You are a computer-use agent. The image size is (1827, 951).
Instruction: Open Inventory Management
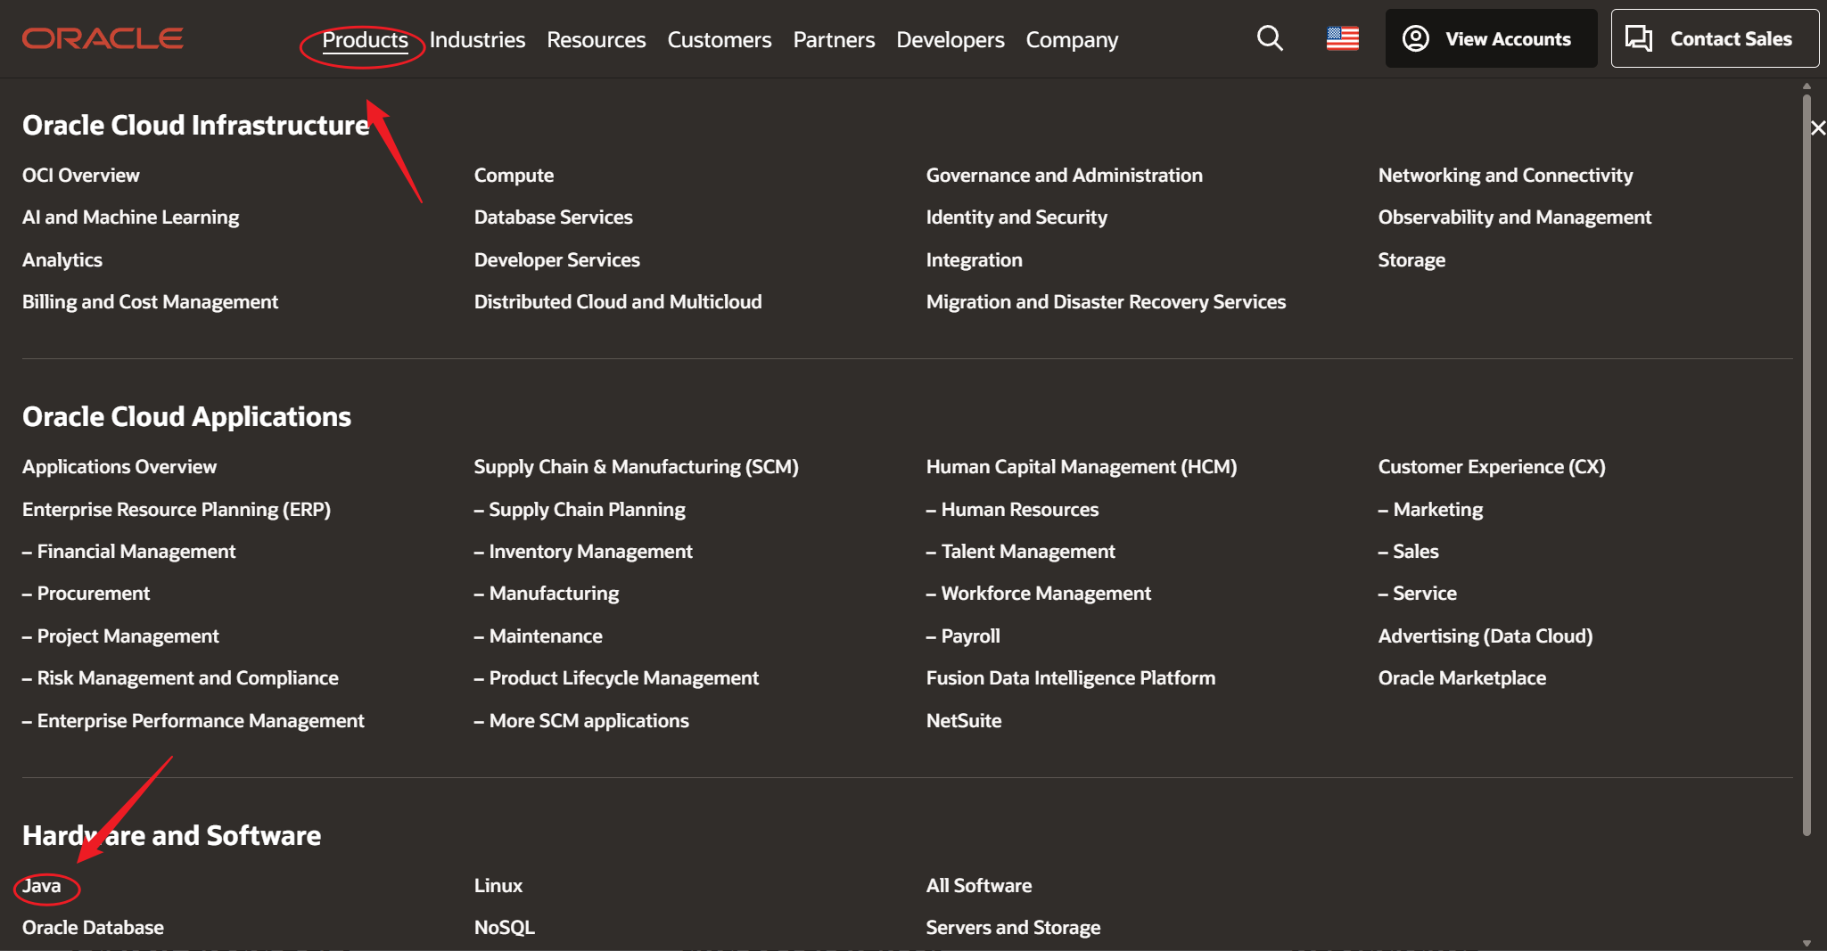[583, 552]
